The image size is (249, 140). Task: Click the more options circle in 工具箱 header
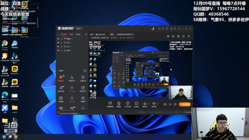pyautogui.click(x=85, y=71)
